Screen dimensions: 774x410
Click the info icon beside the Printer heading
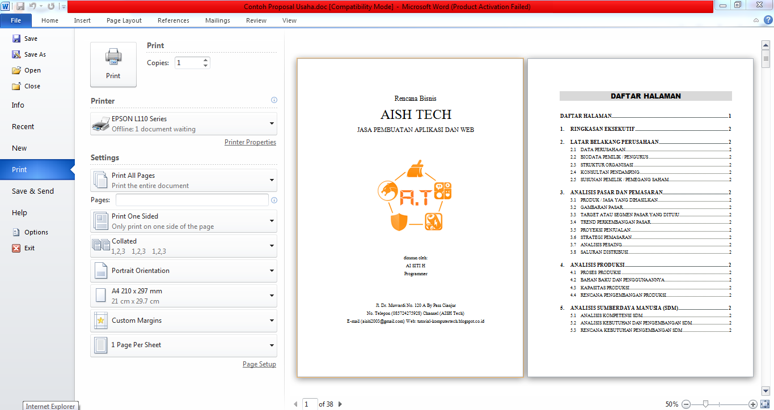274,100
